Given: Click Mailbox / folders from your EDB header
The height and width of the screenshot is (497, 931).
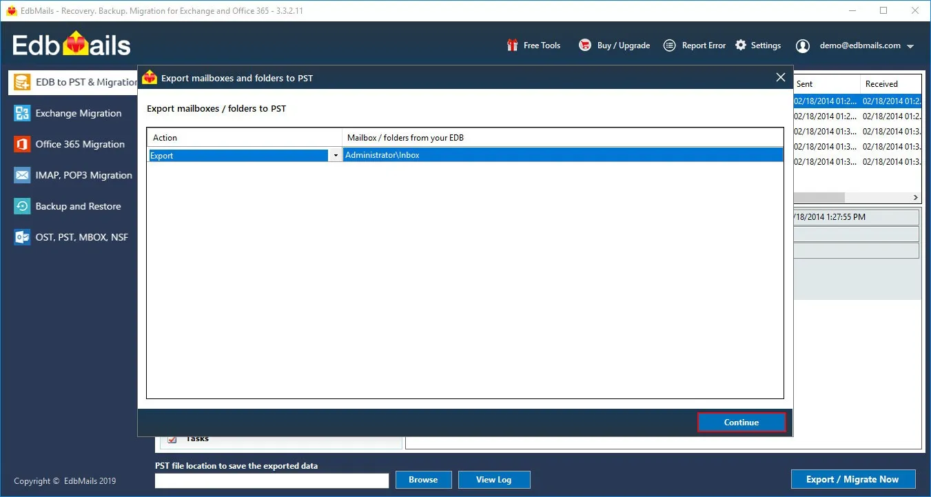Looking at the screenshot, I should point(563,138).
